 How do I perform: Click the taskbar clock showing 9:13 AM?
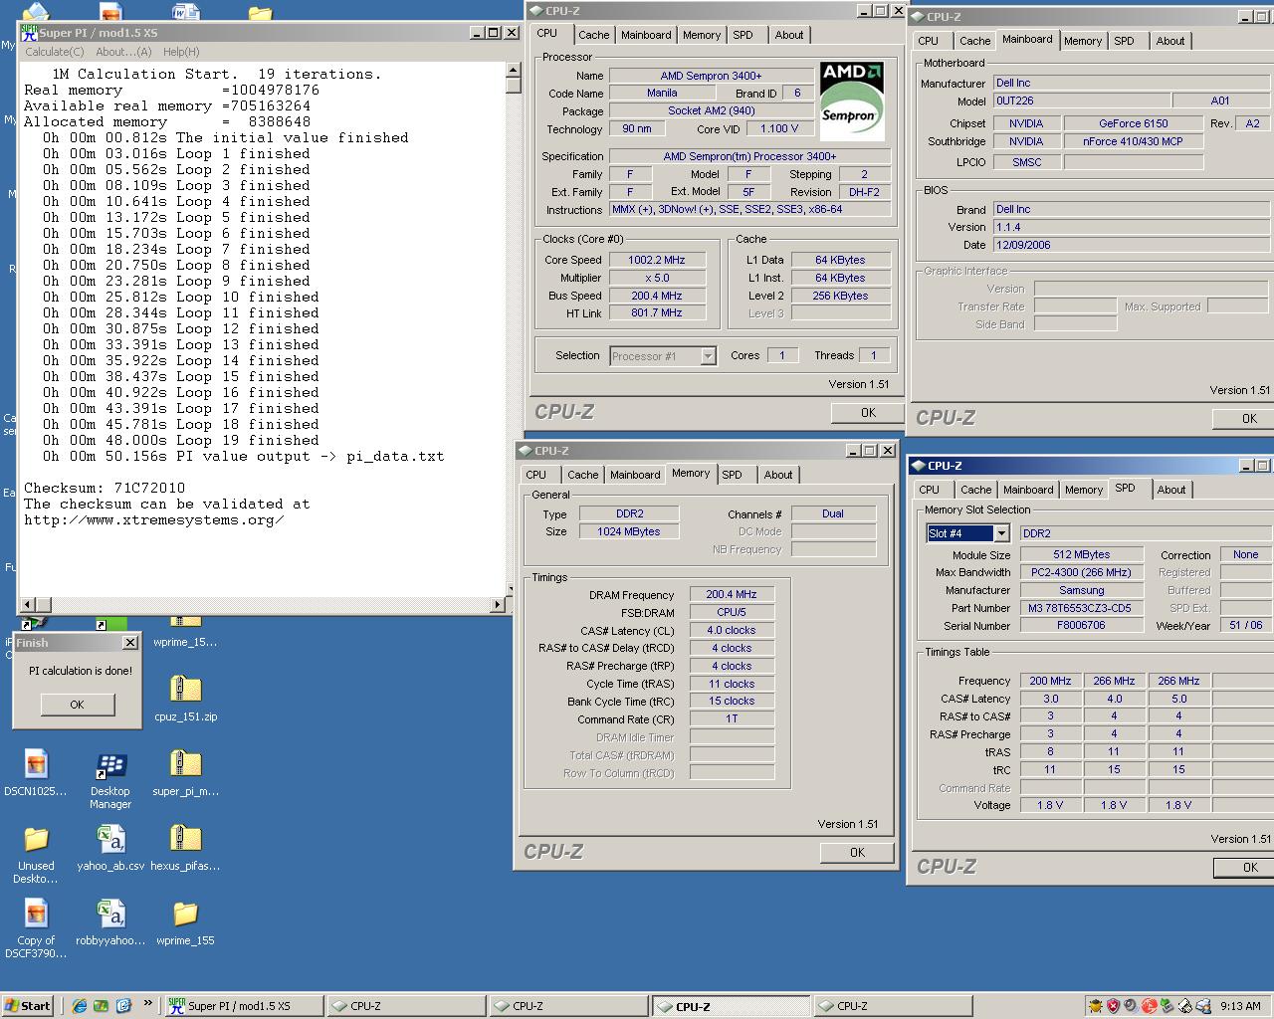[x=1240, y=1006]
